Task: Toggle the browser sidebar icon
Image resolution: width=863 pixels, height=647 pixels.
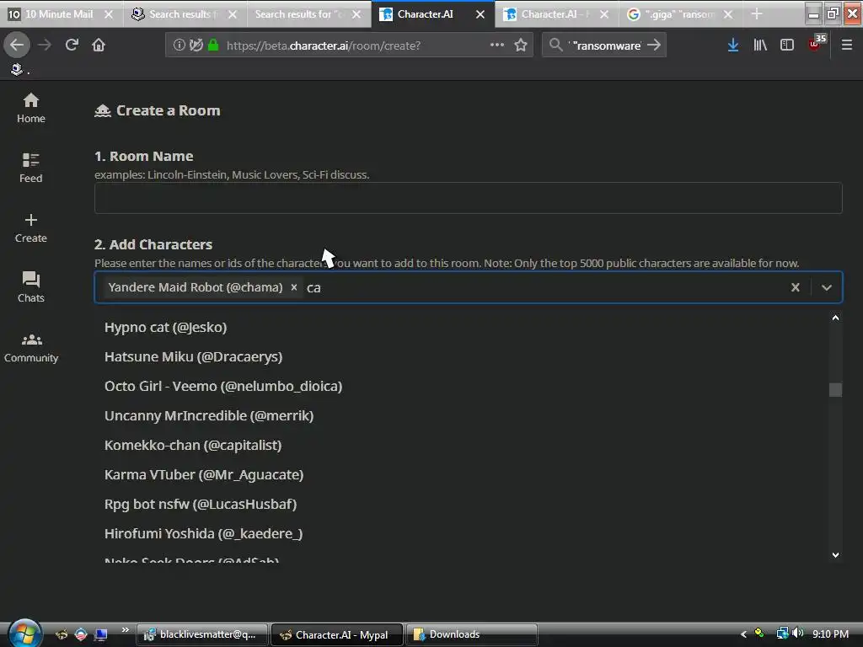Action: pyautogui.click(x=787, y=45)
